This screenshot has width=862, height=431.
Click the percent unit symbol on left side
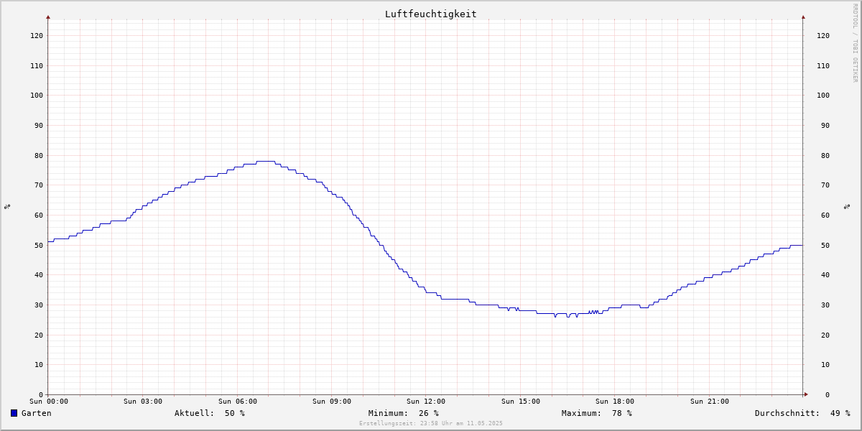click(x=7, y=207)
